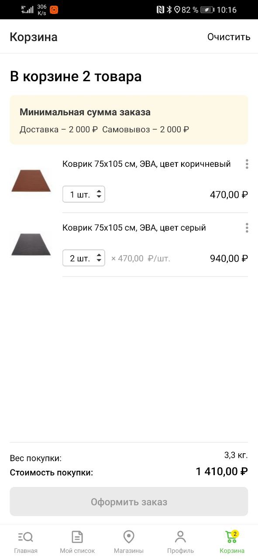Open Мой список list icon
Image resolution: width=258 pixels, height=559 pixels.
[77, 537]
